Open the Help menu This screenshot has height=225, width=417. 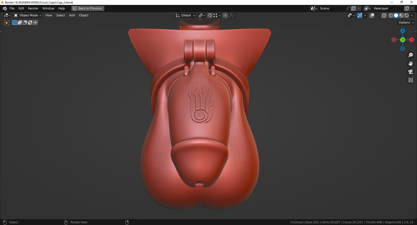click(62, 8)
